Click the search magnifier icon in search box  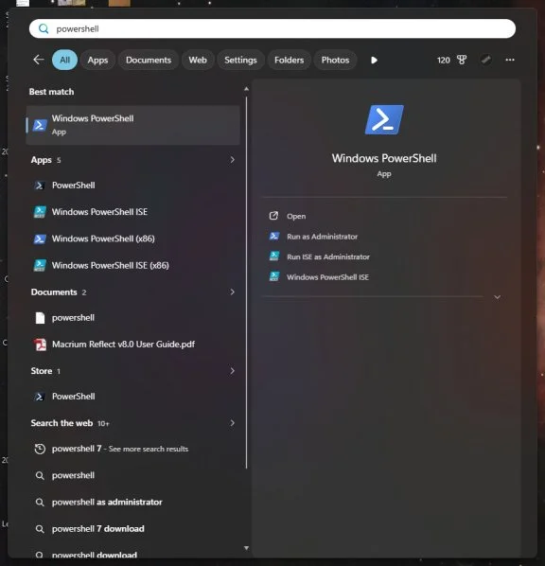[x=44, y=29]
